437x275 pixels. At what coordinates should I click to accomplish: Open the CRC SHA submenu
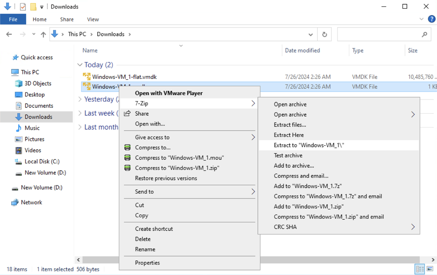tap(339, 227)
